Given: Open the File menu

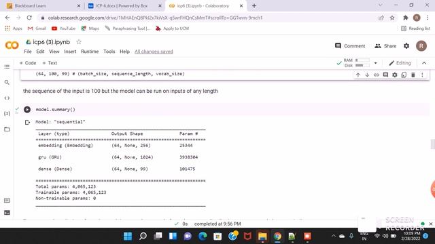Looking at the screenshot, I should 28,52.
